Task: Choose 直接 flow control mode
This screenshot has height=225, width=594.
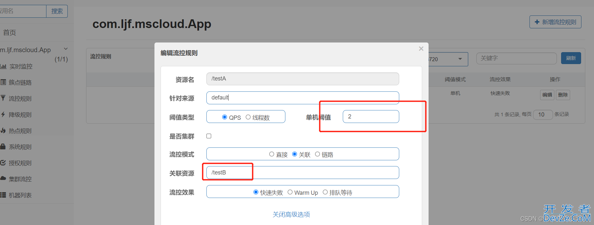Action: pyautogui.click(x=272, y=154)
